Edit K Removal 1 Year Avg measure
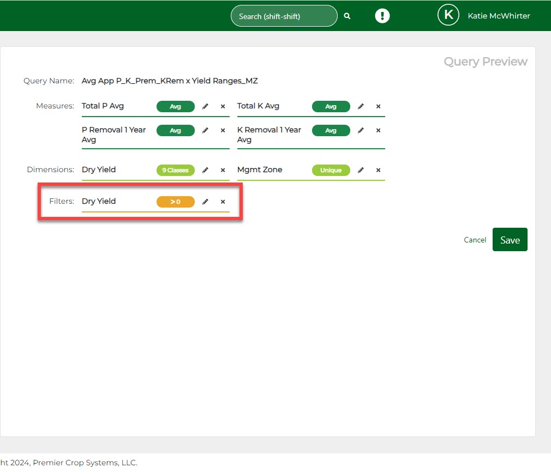 361,131
